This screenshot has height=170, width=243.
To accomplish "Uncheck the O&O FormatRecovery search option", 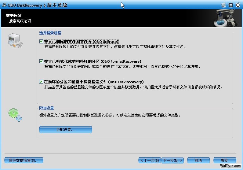I will point(41,61).
